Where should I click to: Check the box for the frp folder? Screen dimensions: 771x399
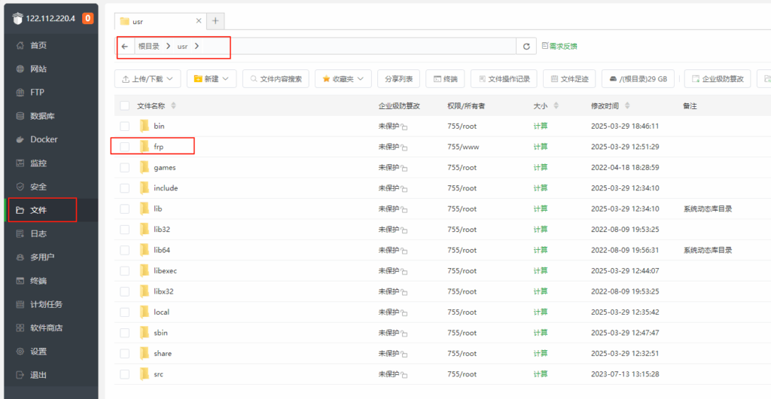[x=124, y=147]
